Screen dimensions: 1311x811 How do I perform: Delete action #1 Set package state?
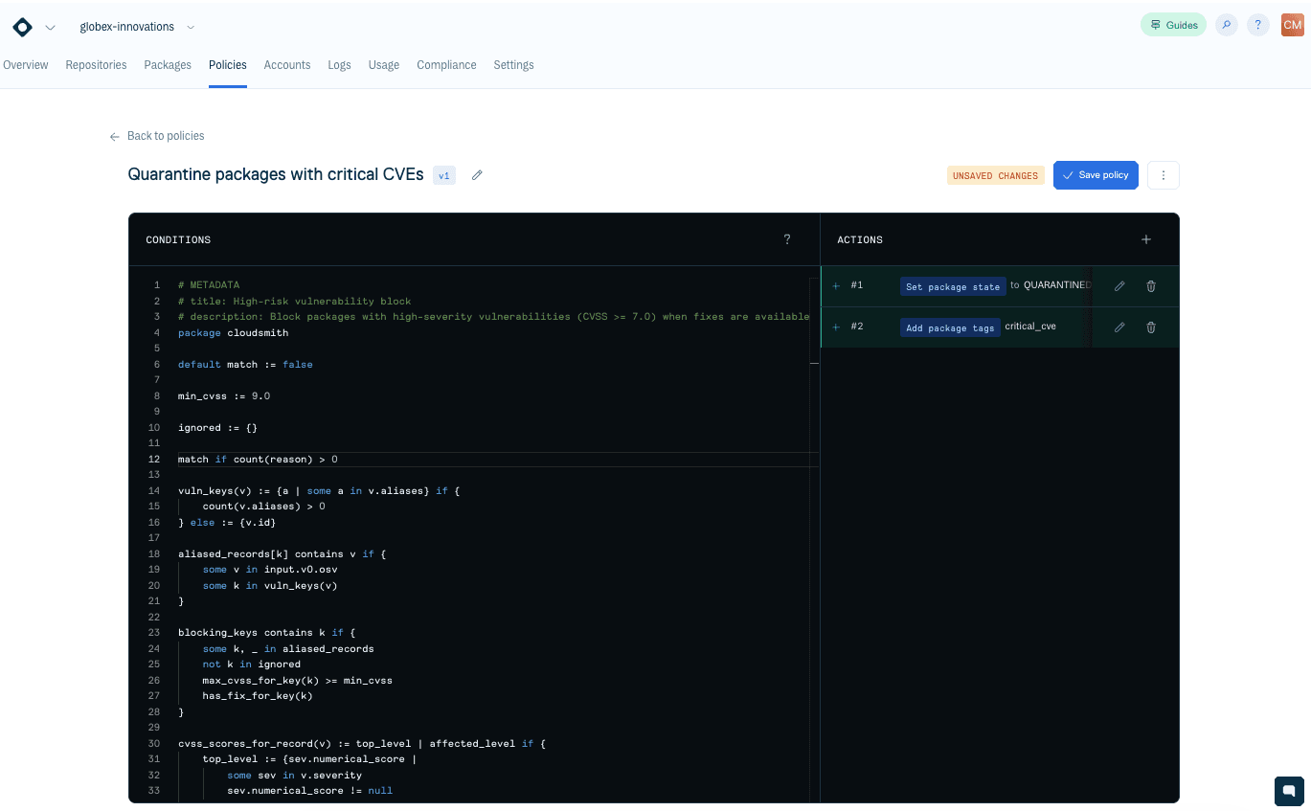[x=1151, y=286]
